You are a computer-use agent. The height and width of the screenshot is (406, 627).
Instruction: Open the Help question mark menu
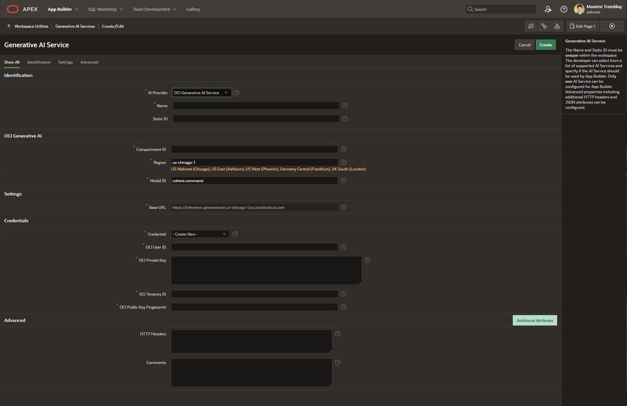pyautogui.click(x=564, y=9)
